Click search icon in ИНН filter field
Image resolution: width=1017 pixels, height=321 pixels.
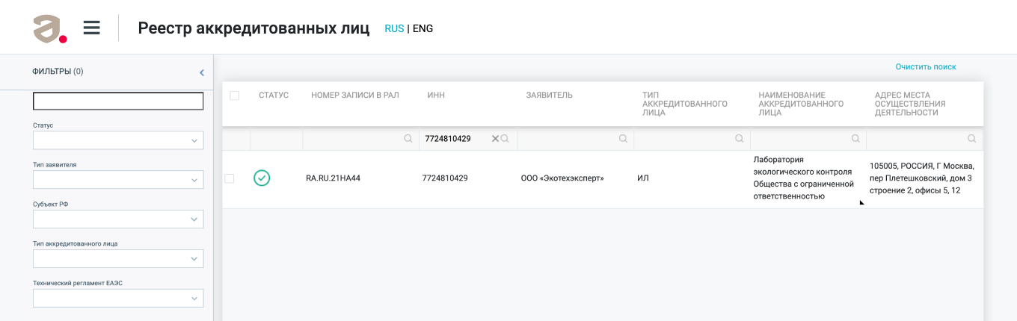[505, 139]
